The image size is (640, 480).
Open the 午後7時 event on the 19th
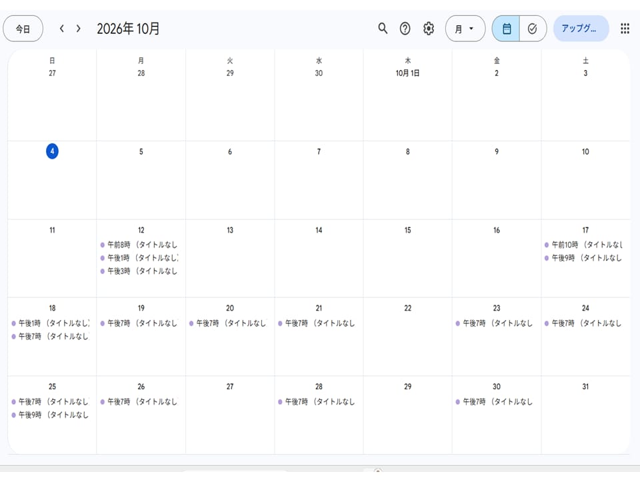point(139,323)
